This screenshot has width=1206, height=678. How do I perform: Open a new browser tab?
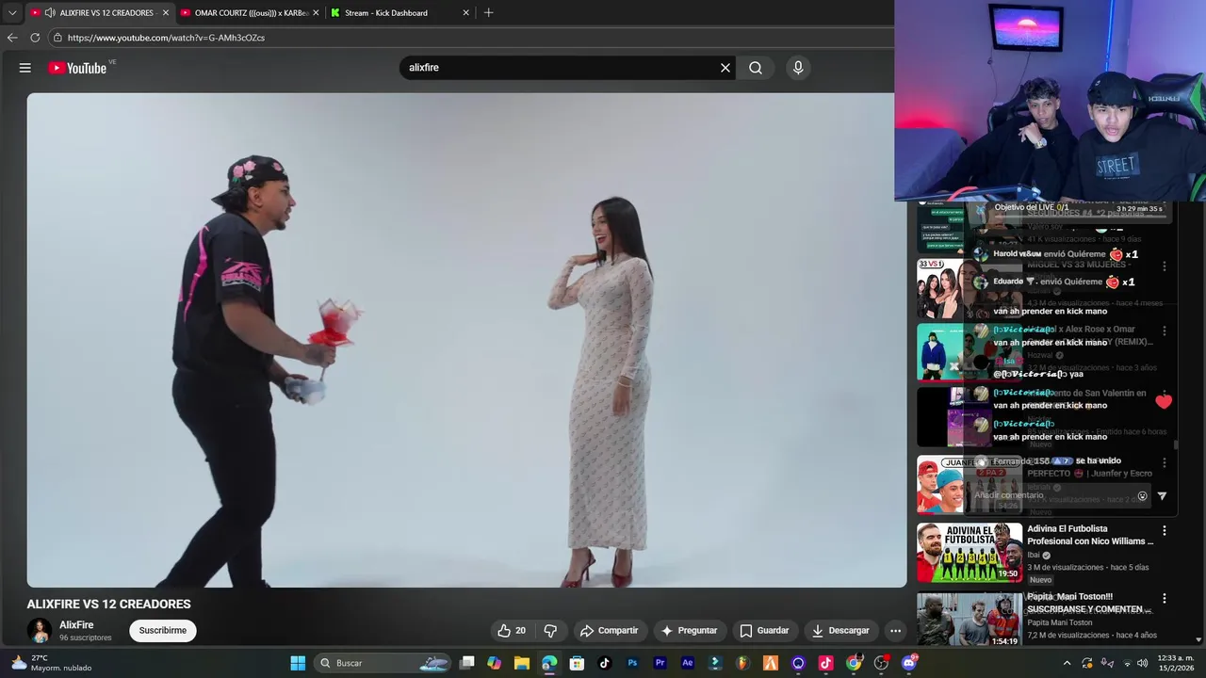(x=488, y=13)
